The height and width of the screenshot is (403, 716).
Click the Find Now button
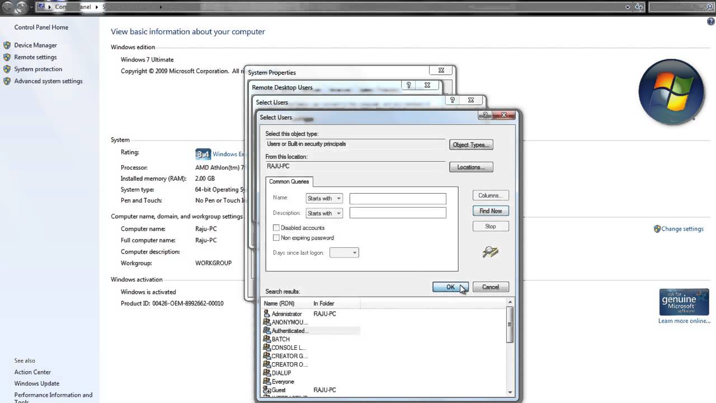point(491,211)
